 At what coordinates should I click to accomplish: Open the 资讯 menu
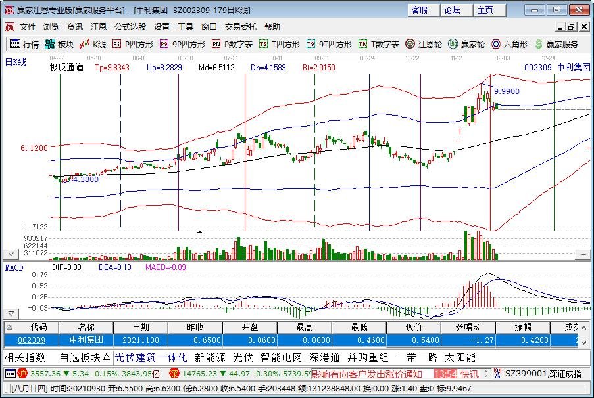point(74,26)
